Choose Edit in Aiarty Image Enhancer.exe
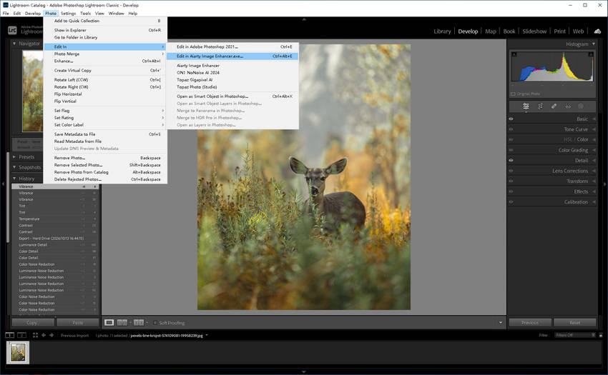This screenshot has width=608, height=375. [x=232, y=56]
